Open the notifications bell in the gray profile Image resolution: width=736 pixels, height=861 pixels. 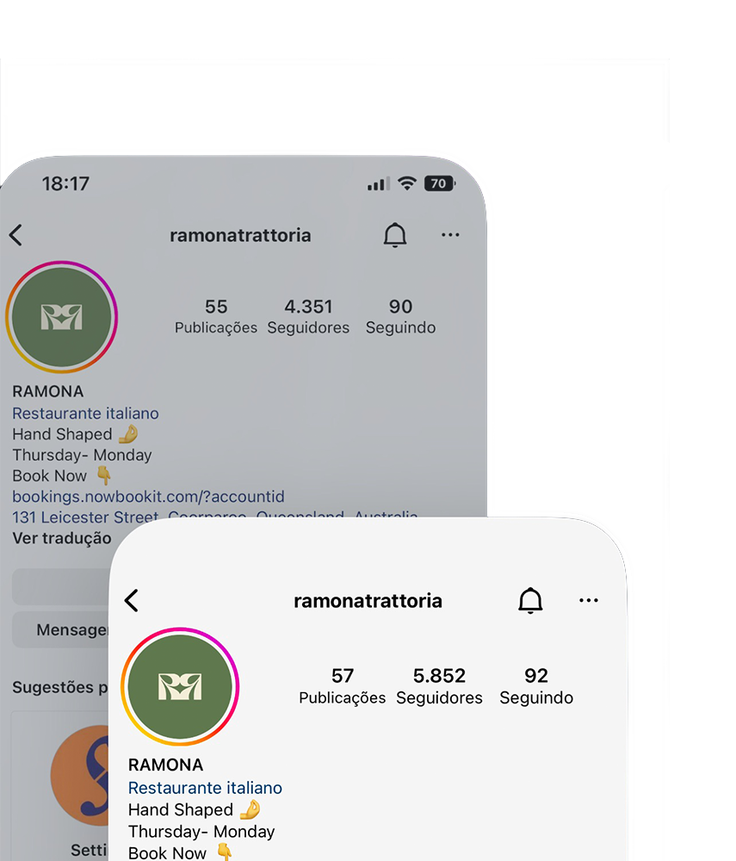coord(394,235)
